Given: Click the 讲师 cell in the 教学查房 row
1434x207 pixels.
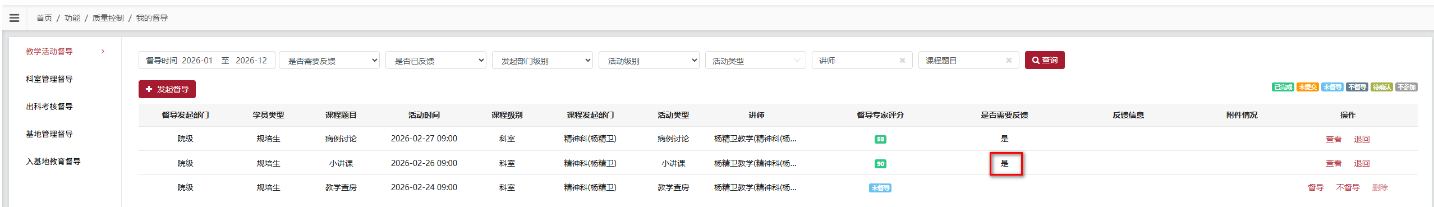Looking at the screenshot, I should point(755,187).
